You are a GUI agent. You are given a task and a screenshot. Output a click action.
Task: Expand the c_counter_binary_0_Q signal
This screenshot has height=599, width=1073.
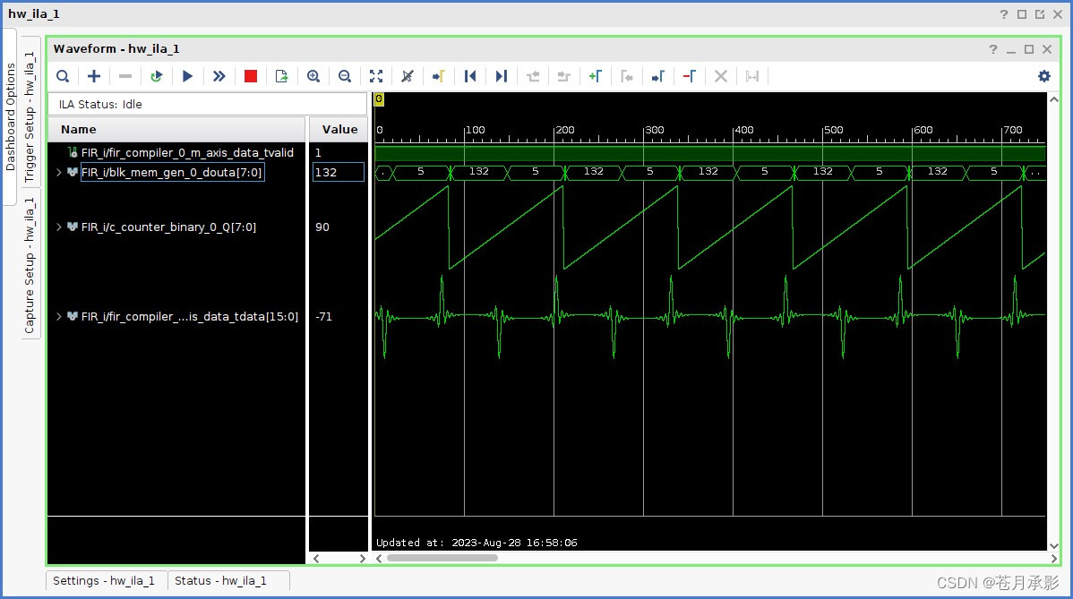pyautogui.click(x=59, y=227)
